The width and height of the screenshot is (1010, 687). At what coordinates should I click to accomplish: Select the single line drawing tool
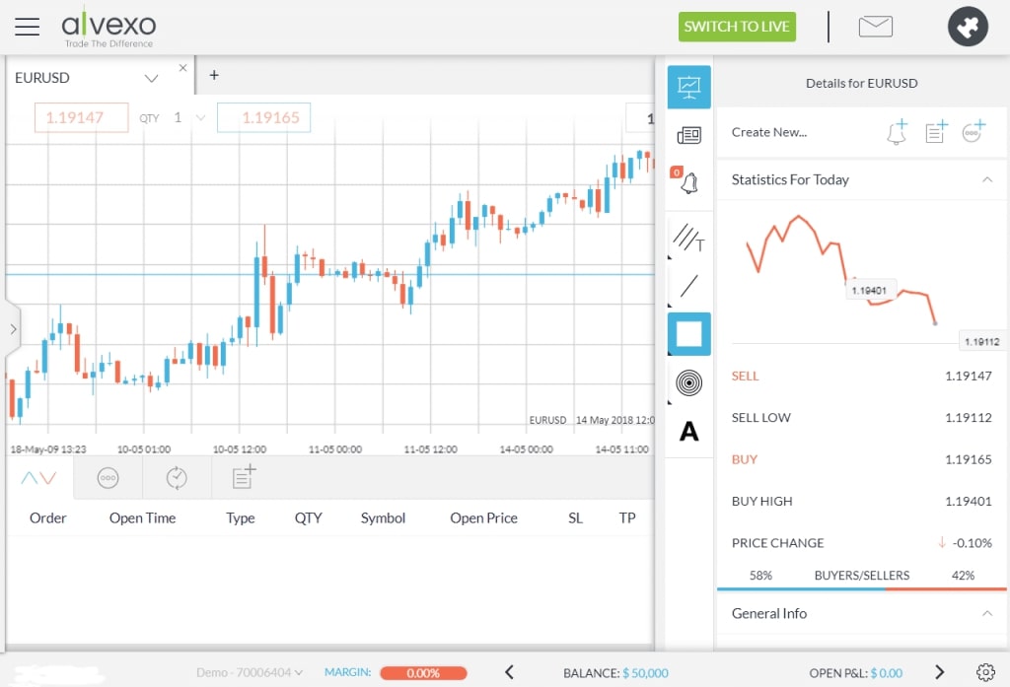pos(688,286)
